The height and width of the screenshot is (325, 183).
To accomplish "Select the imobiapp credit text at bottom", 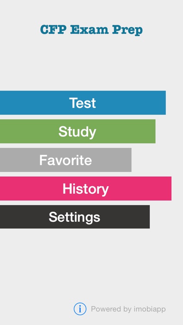I will (128, 309).
